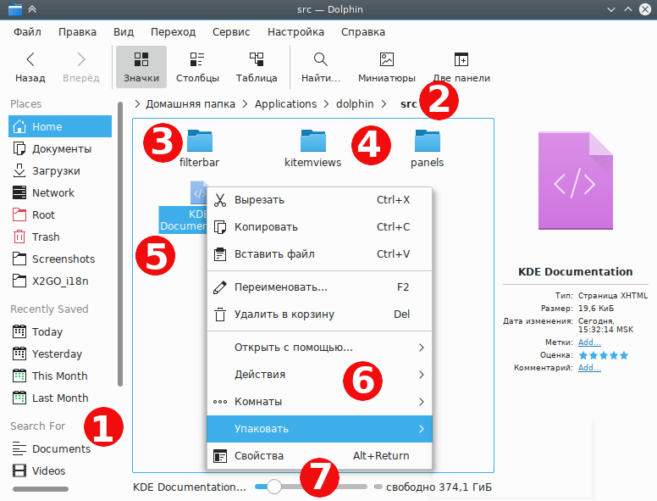
Task: Open the 'Сервис' menu
Action: tap(229, 32)
